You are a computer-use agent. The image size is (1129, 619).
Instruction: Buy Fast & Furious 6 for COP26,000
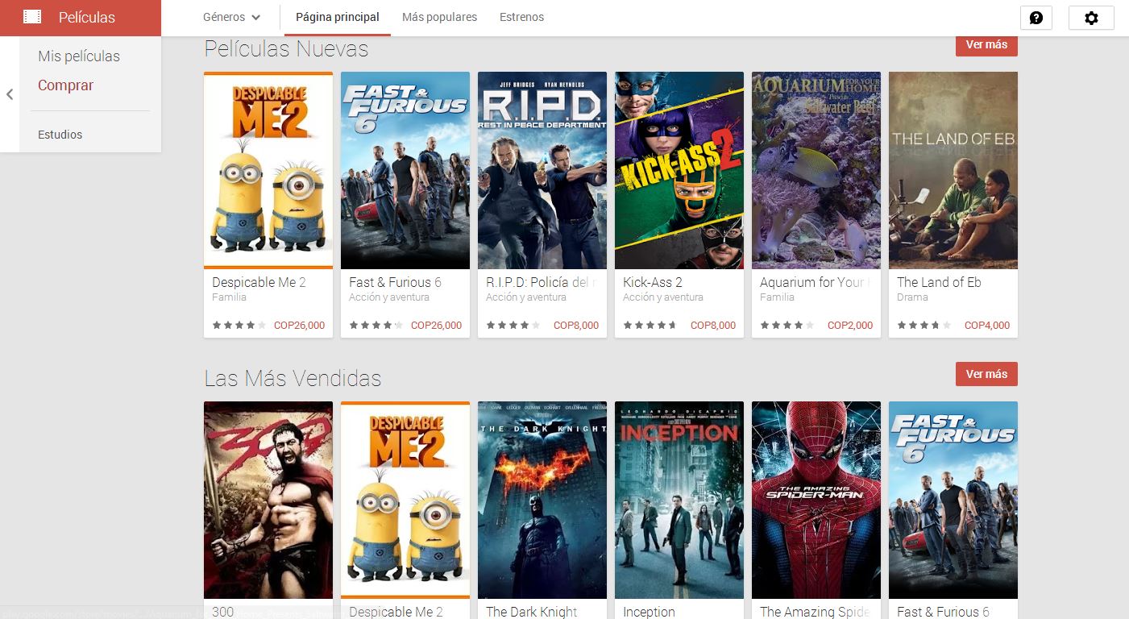436,326
